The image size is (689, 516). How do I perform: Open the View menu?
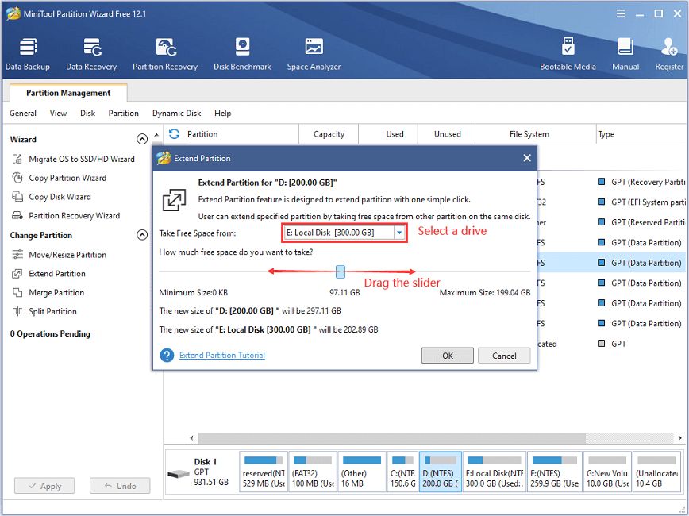[58, 113]
